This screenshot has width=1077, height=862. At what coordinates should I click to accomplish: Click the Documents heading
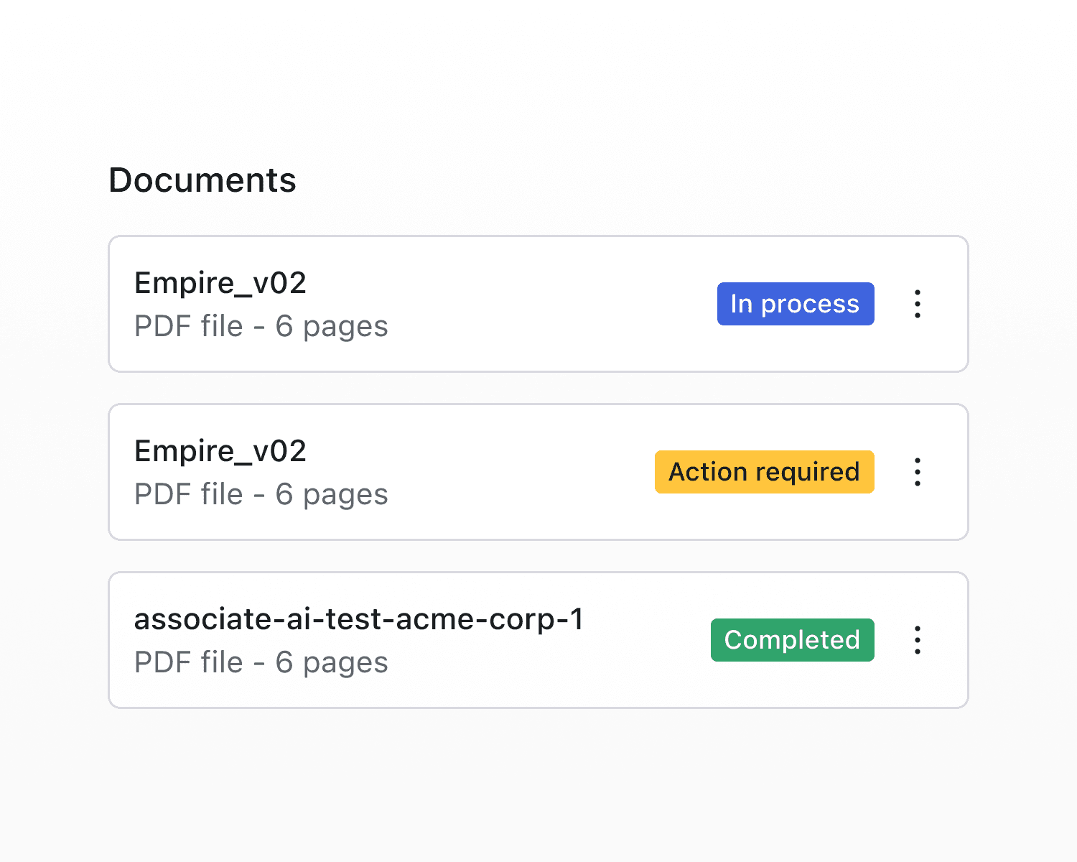[202, 180]
